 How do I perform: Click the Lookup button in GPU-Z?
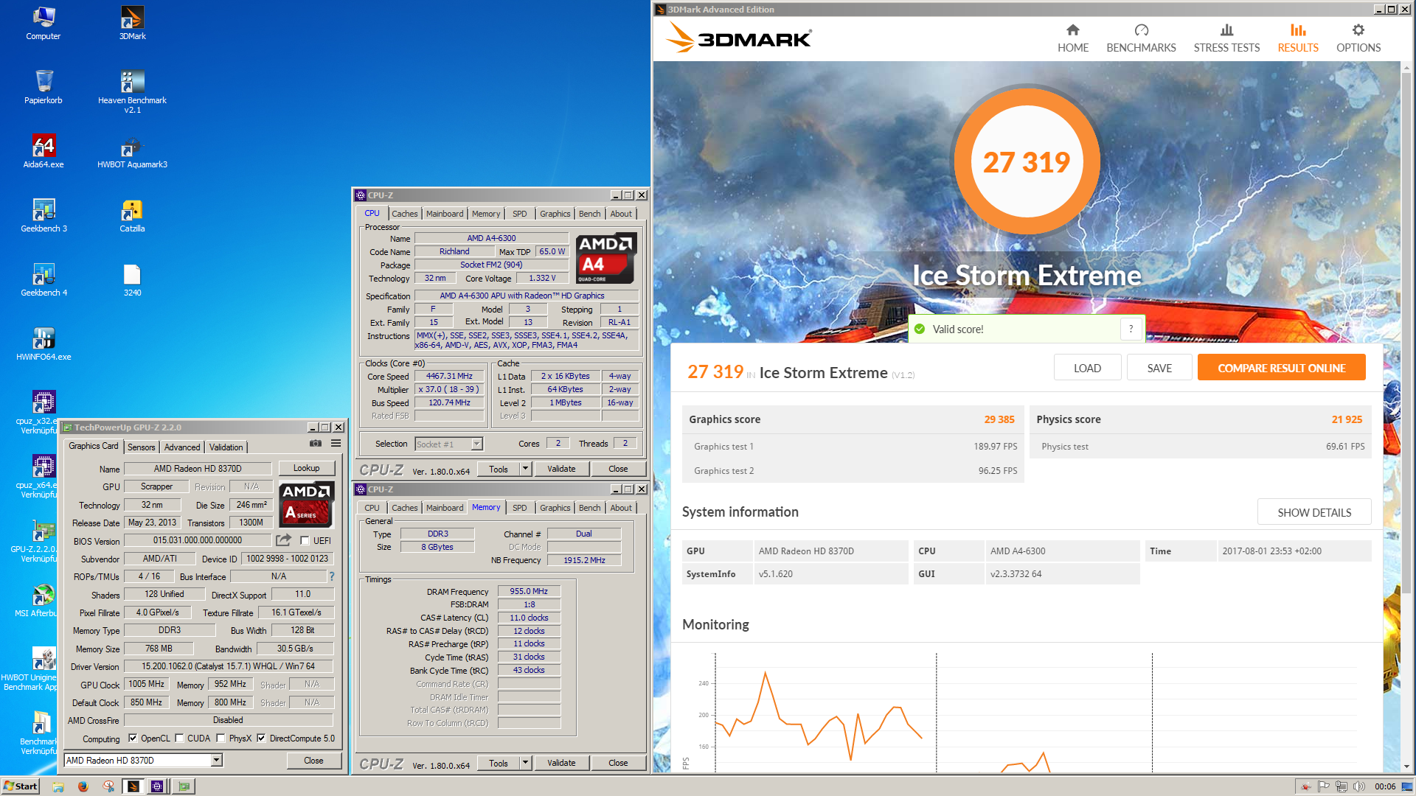(x=306, y=468)
